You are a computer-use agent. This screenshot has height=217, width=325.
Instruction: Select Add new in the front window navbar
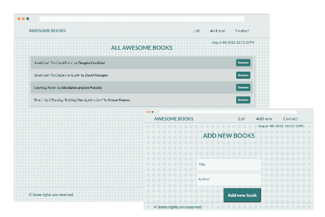tap(264, 119)
